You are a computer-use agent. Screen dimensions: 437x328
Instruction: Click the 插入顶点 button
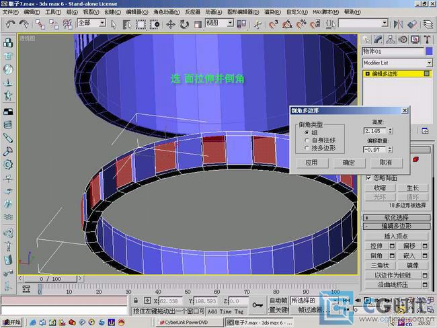396,237
